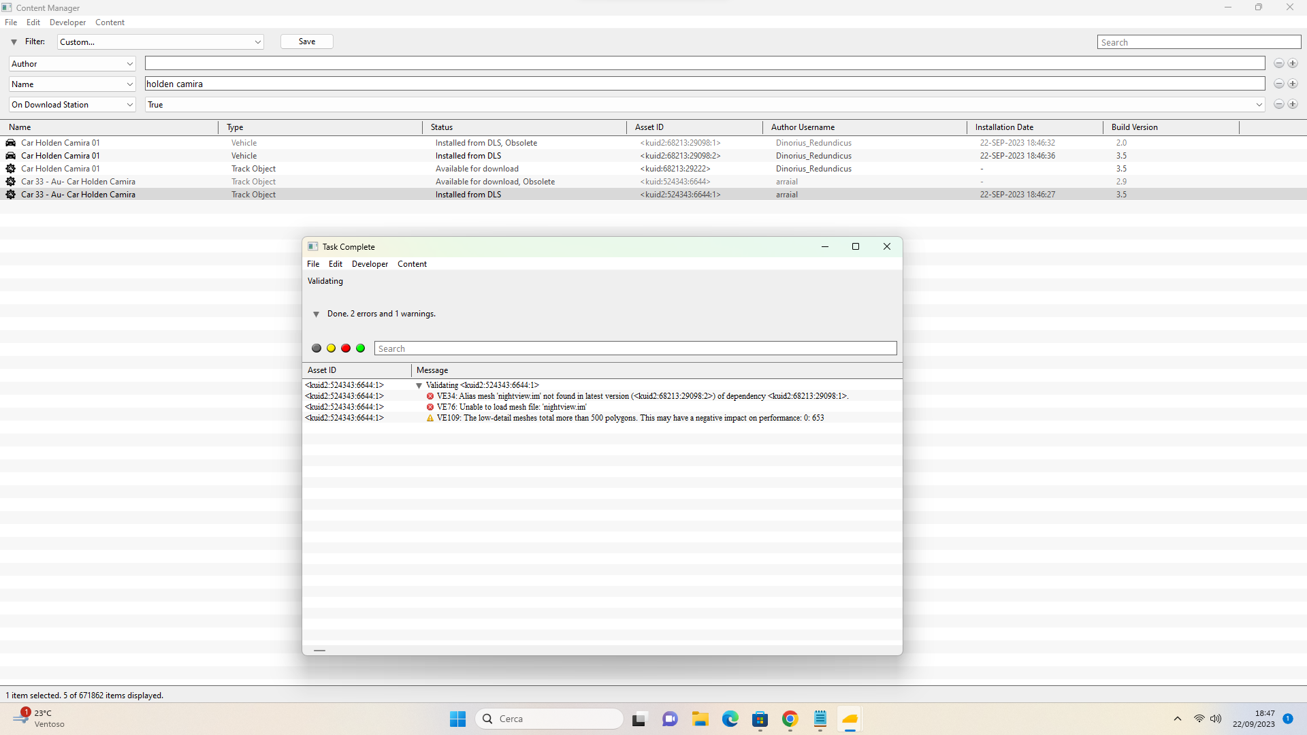This screenshot has width=1307, height=735.
Task: Open the weather widget showing 23°C
Action: [39, 719]
